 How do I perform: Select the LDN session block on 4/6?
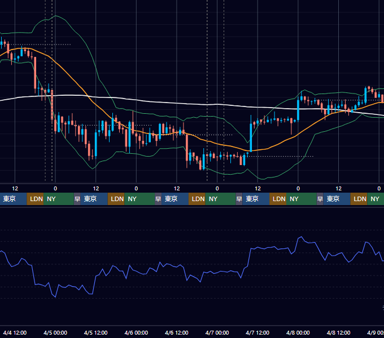tap(197, 199)
